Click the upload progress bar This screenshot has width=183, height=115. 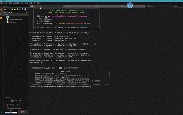11,113
